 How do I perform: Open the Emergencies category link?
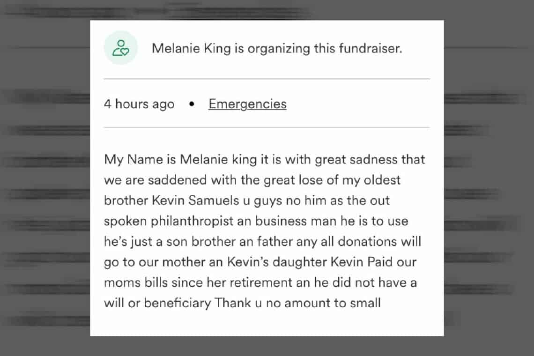247,104
